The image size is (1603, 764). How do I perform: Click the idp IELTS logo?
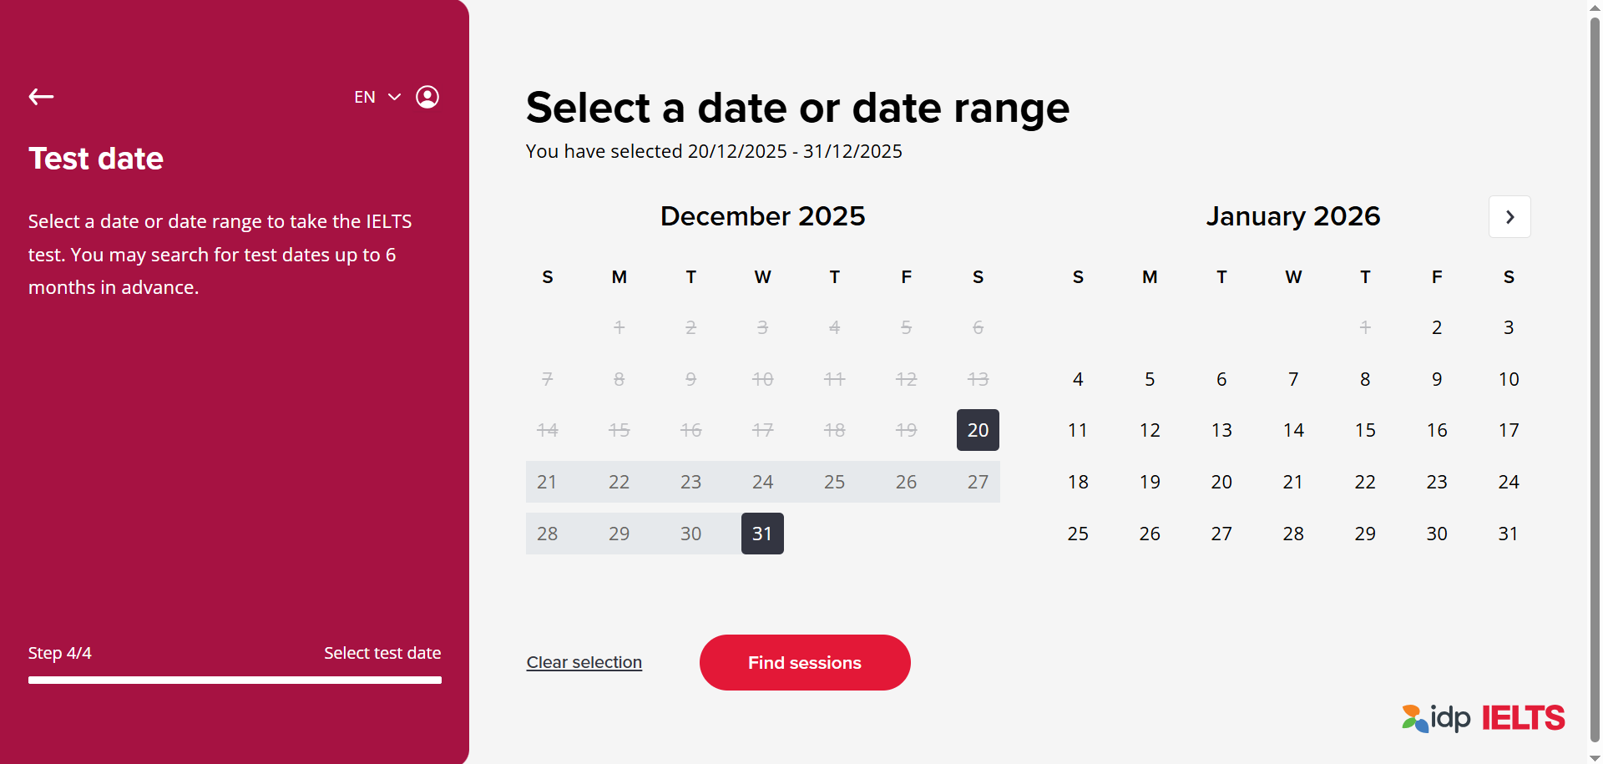coord(1483,718)
